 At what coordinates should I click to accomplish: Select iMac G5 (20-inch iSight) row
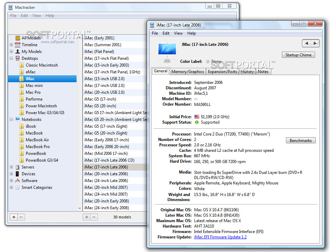click(115, 133)
